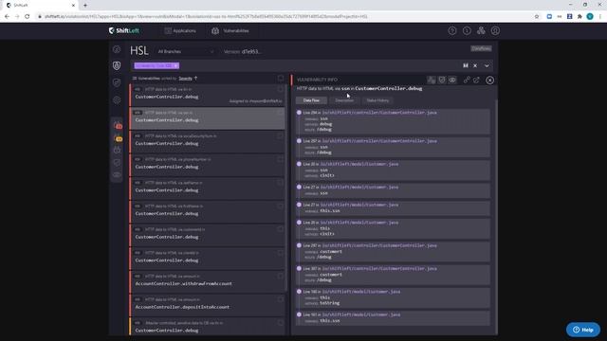Reload the browser page
The height and width of the screenshot is (341, 607).
coord(28,17)
